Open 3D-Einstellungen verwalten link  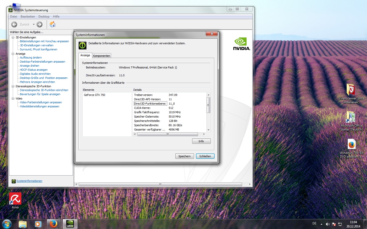37,45
